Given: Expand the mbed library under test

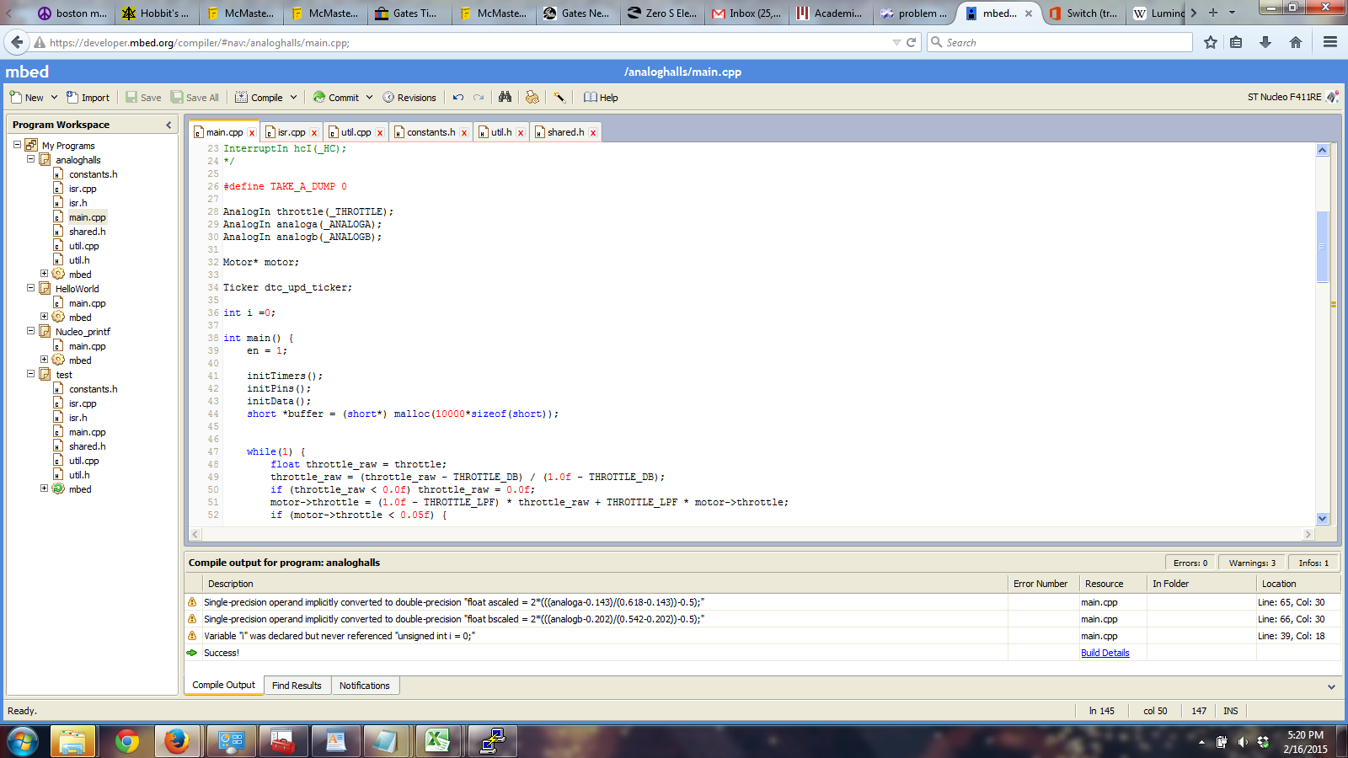Looking at the screenshot, I should tap(44, 488).
